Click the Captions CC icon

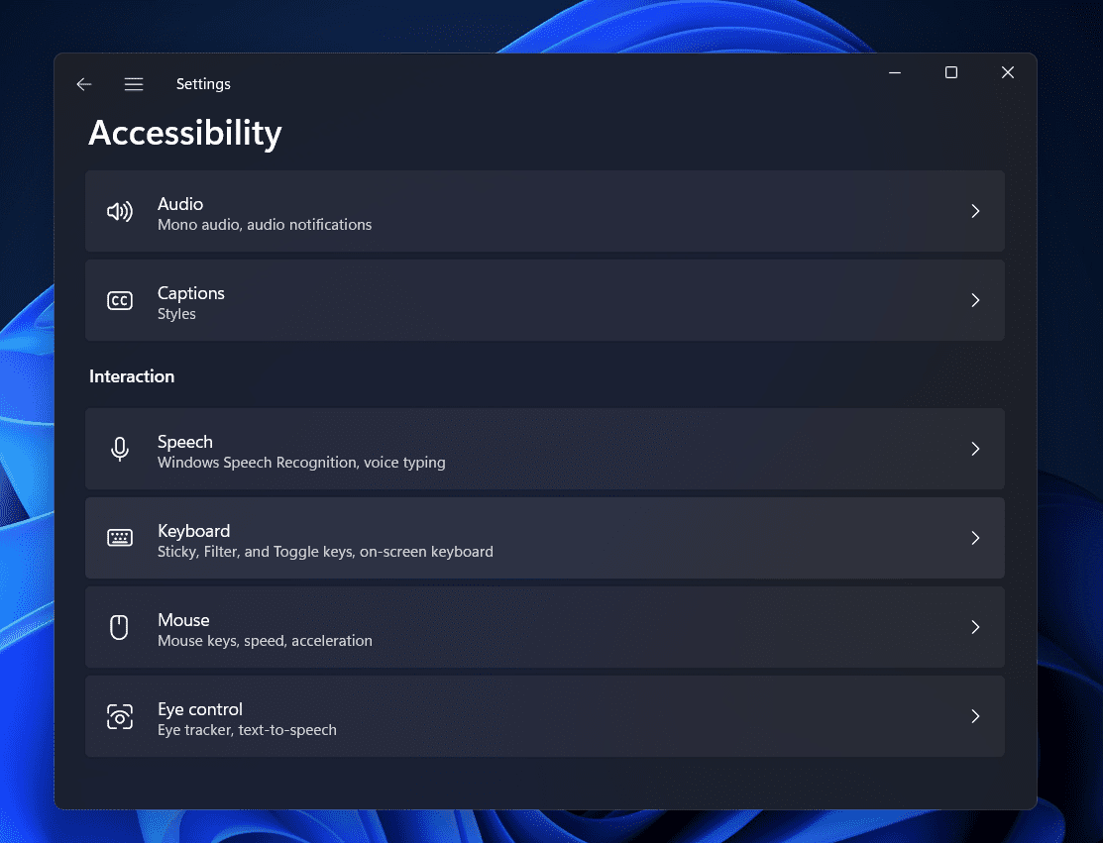[119, 300]
